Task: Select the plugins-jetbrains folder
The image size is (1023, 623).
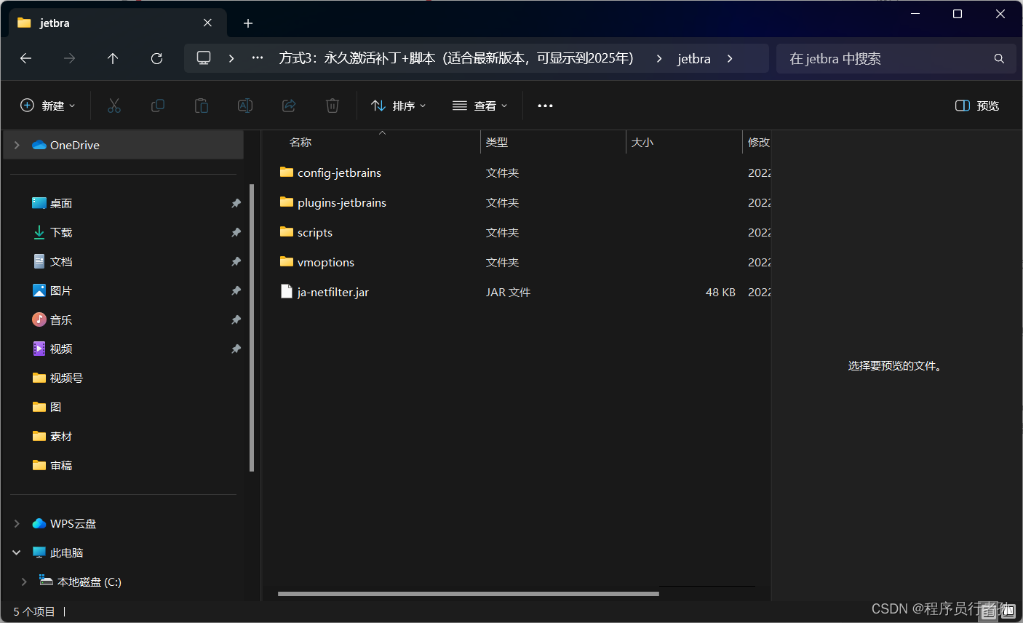Action: coord(342,202)
